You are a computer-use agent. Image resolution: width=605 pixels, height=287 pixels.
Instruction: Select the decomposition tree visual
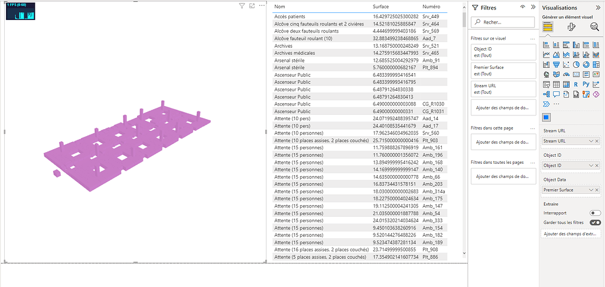coord(547,94)
